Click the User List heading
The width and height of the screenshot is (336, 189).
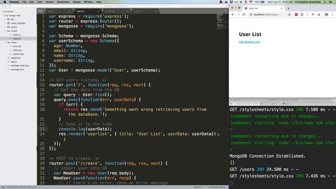250,34
